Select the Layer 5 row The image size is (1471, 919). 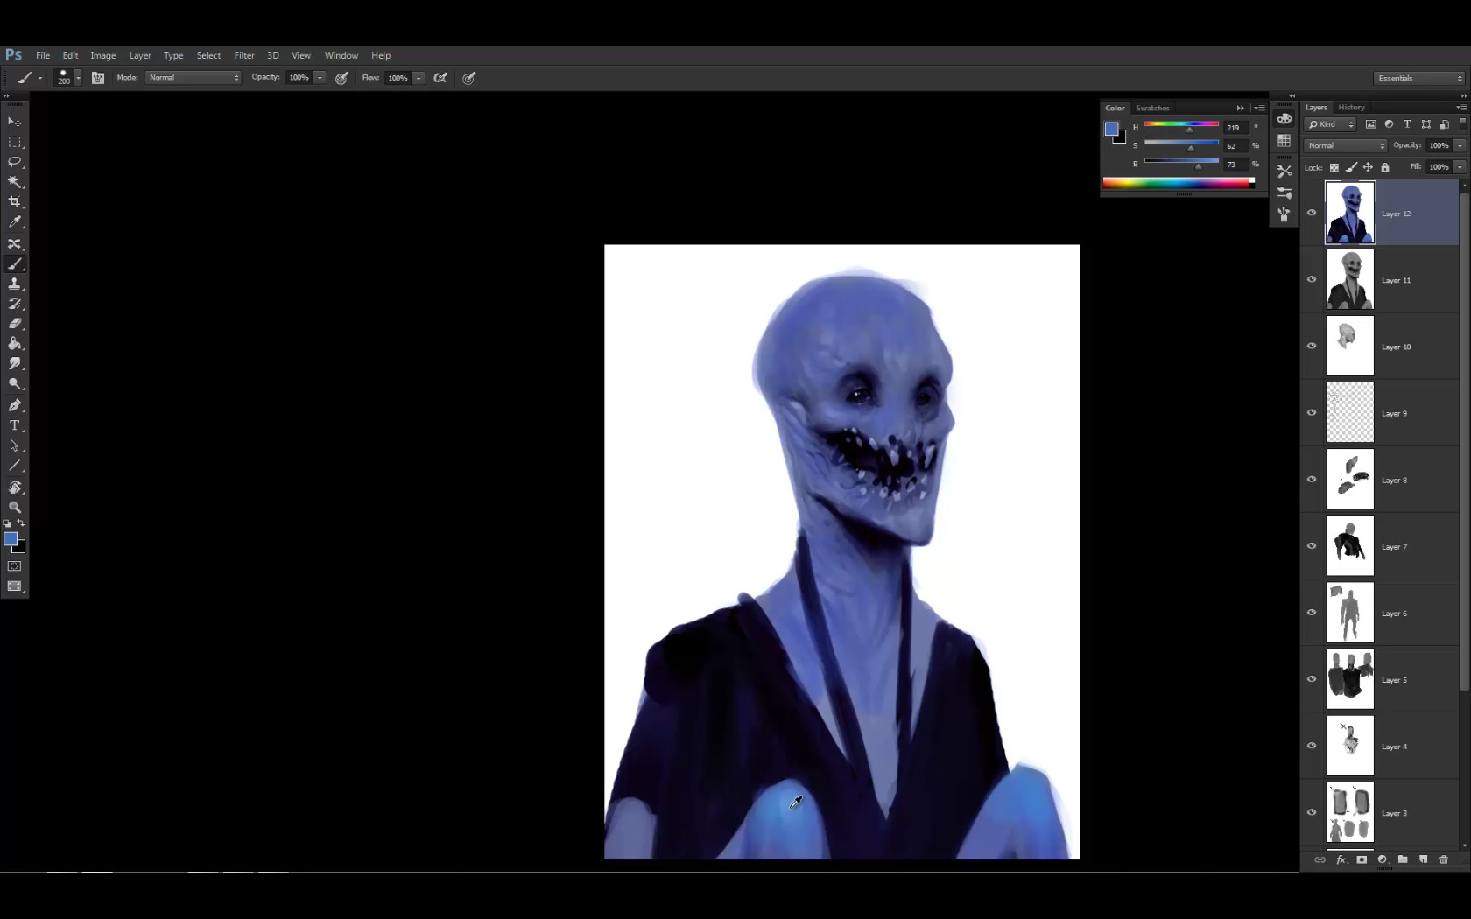click(1380, 679)
